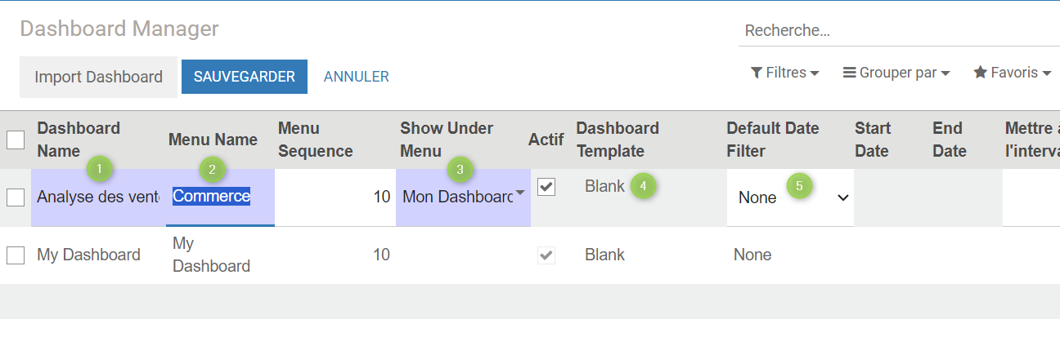The height and width of the screenshot is (346, 1060).
Task: Expand the Favoris dropdown menu
Action: point(1012,73)
